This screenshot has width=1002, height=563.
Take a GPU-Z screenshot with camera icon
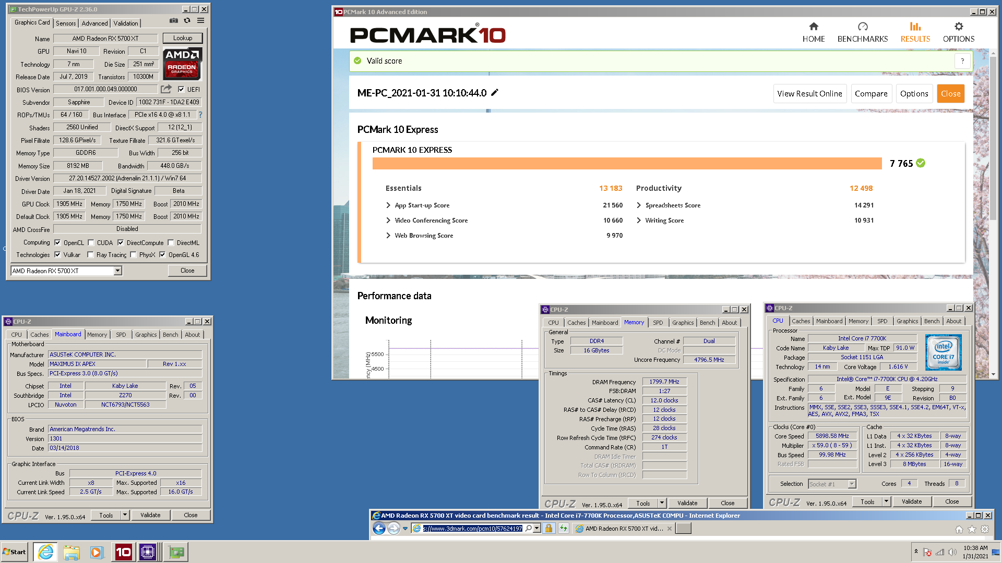point(174,21)
